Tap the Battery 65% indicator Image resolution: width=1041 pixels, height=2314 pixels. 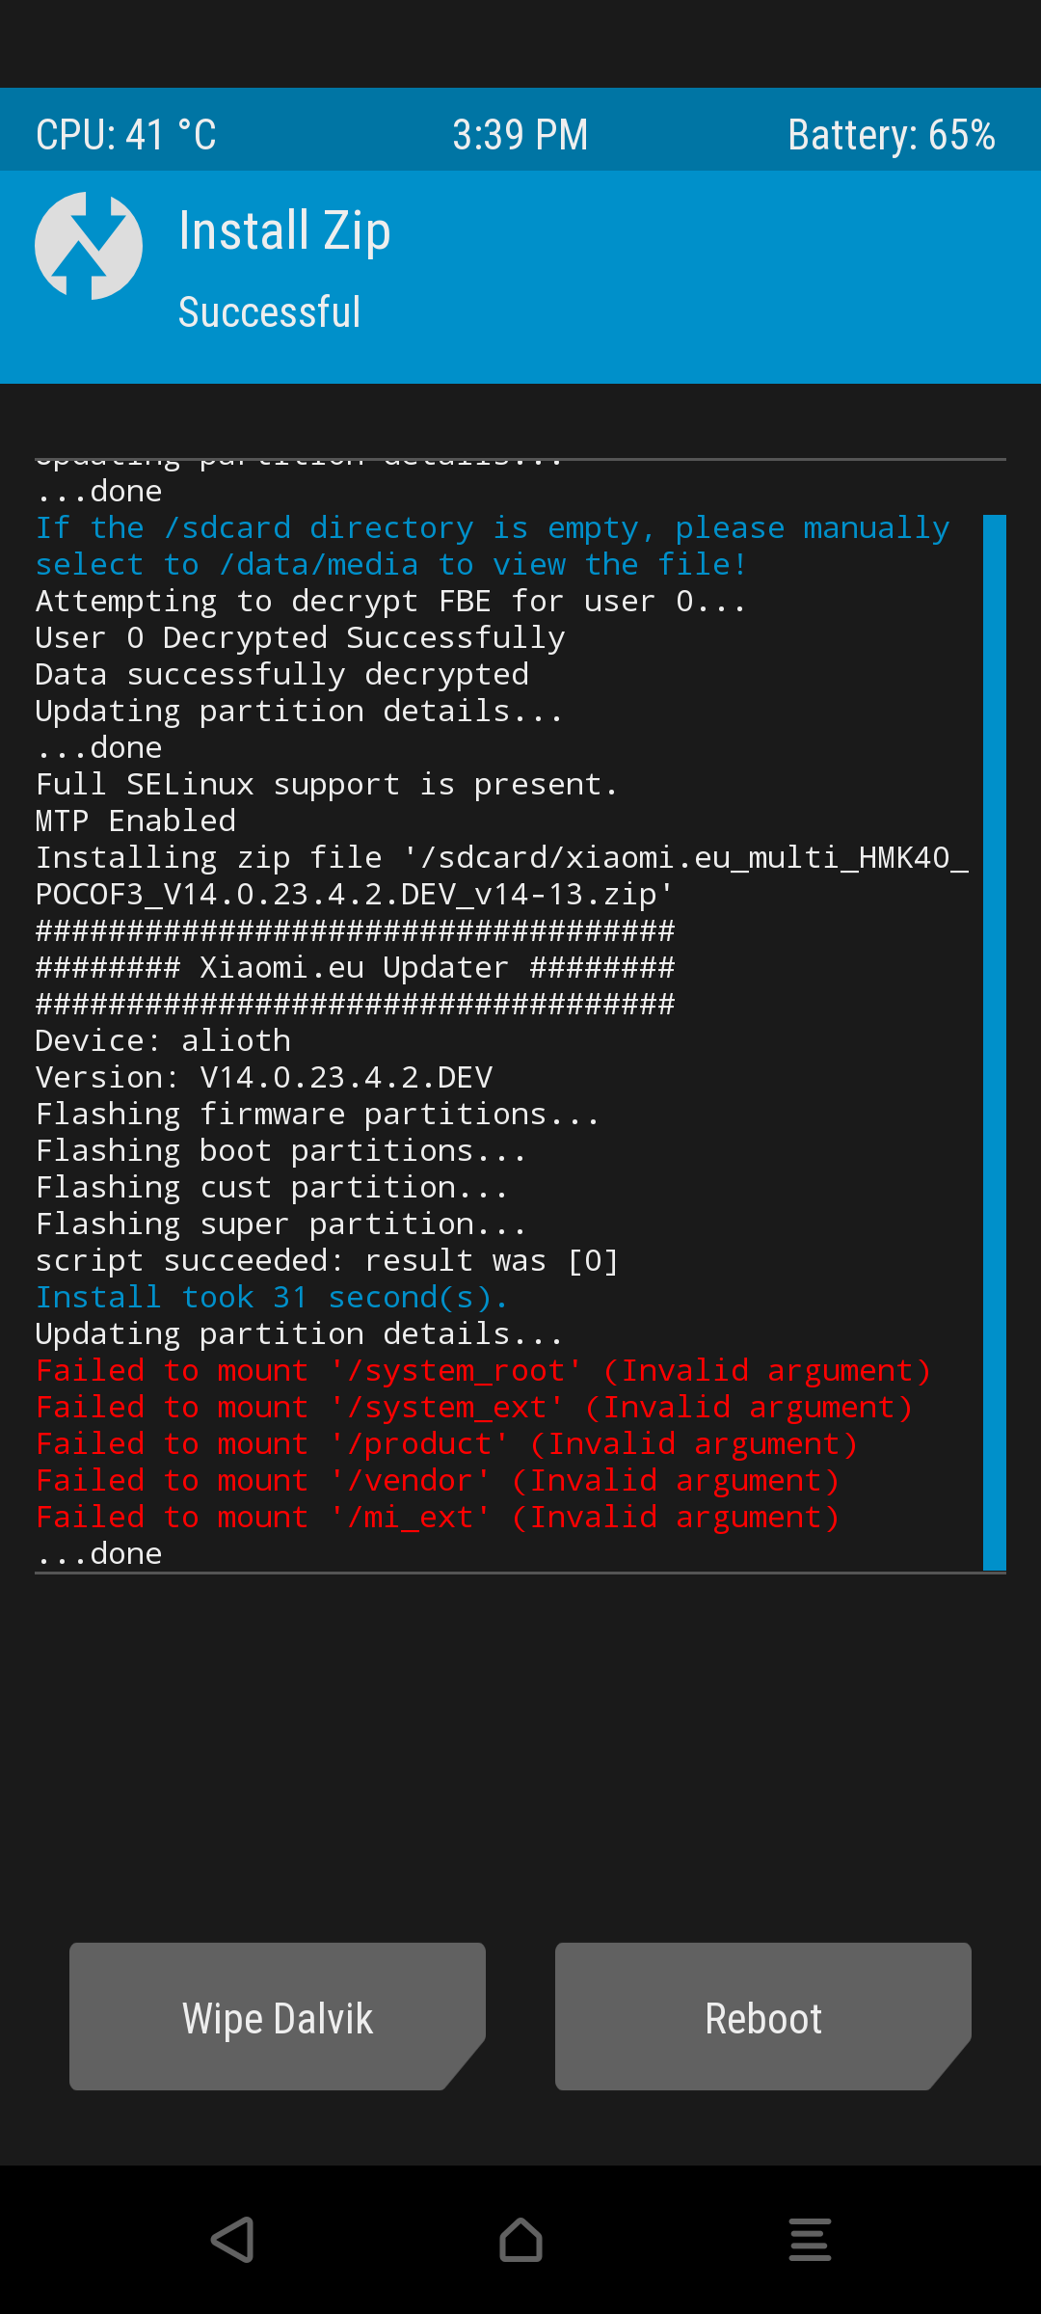click(892, 135)
